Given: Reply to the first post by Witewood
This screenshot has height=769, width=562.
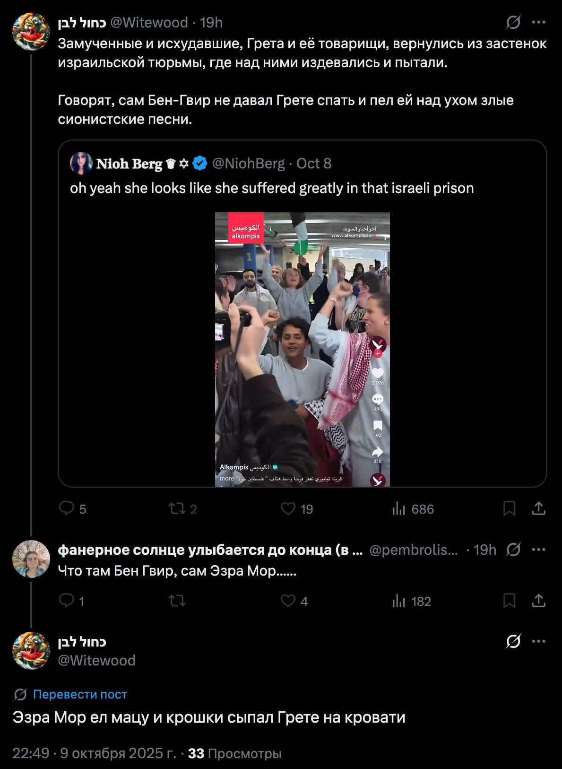Looking at the screenshot, I should 67,508.
